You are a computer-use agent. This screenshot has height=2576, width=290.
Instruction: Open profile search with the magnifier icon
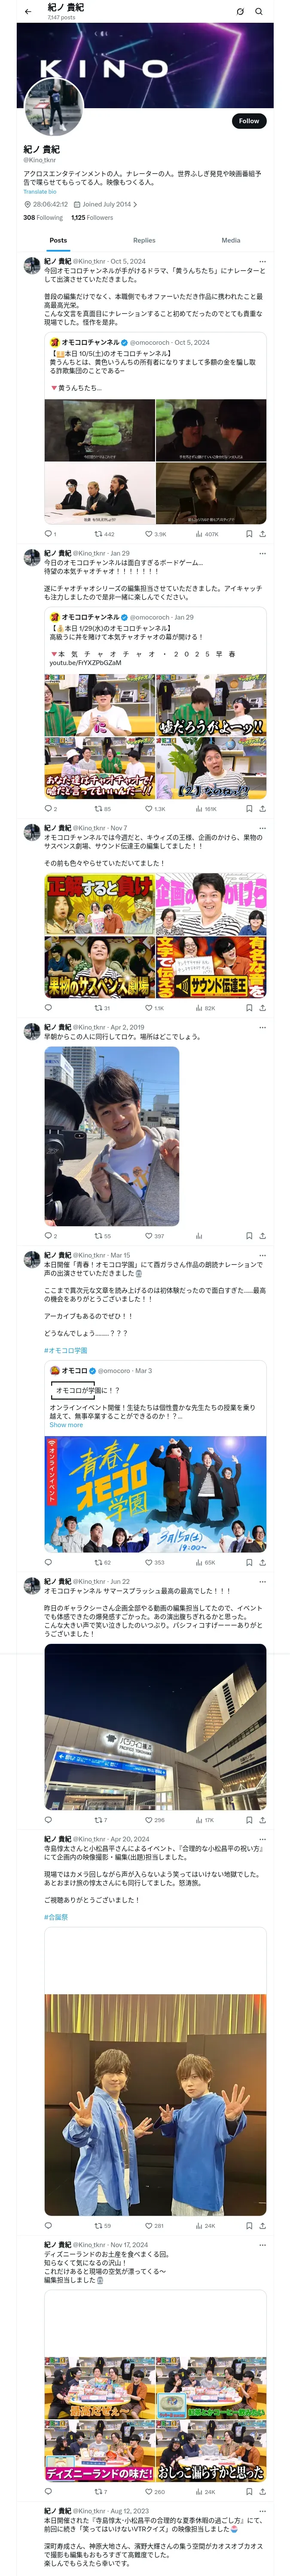[259, 12]
